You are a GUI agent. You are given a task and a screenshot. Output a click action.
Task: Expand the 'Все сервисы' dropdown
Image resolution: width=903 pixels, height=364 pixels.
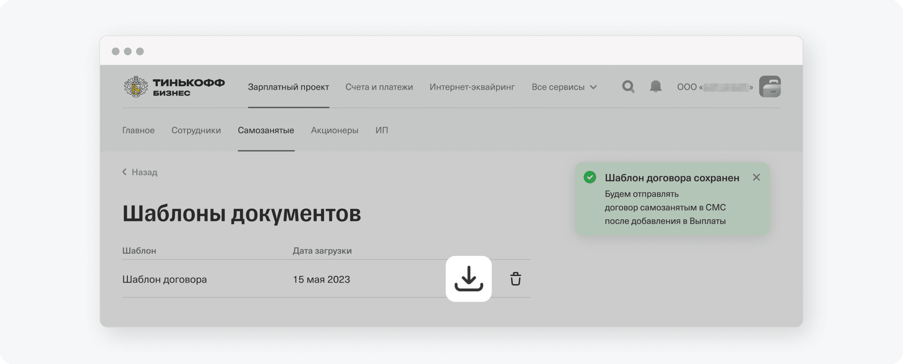558,87
